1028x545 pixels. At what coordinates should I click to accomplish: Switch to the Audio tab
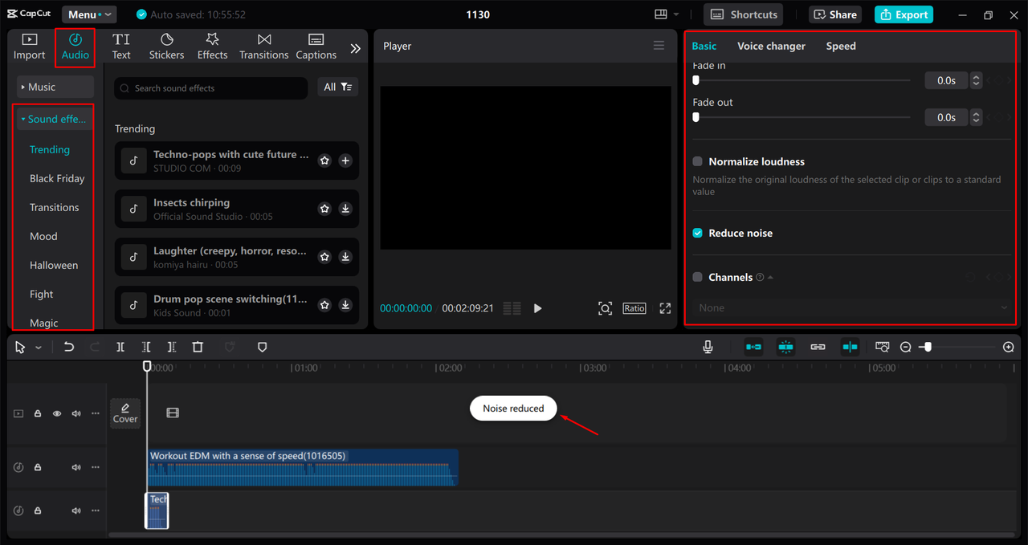pos(75,47)
